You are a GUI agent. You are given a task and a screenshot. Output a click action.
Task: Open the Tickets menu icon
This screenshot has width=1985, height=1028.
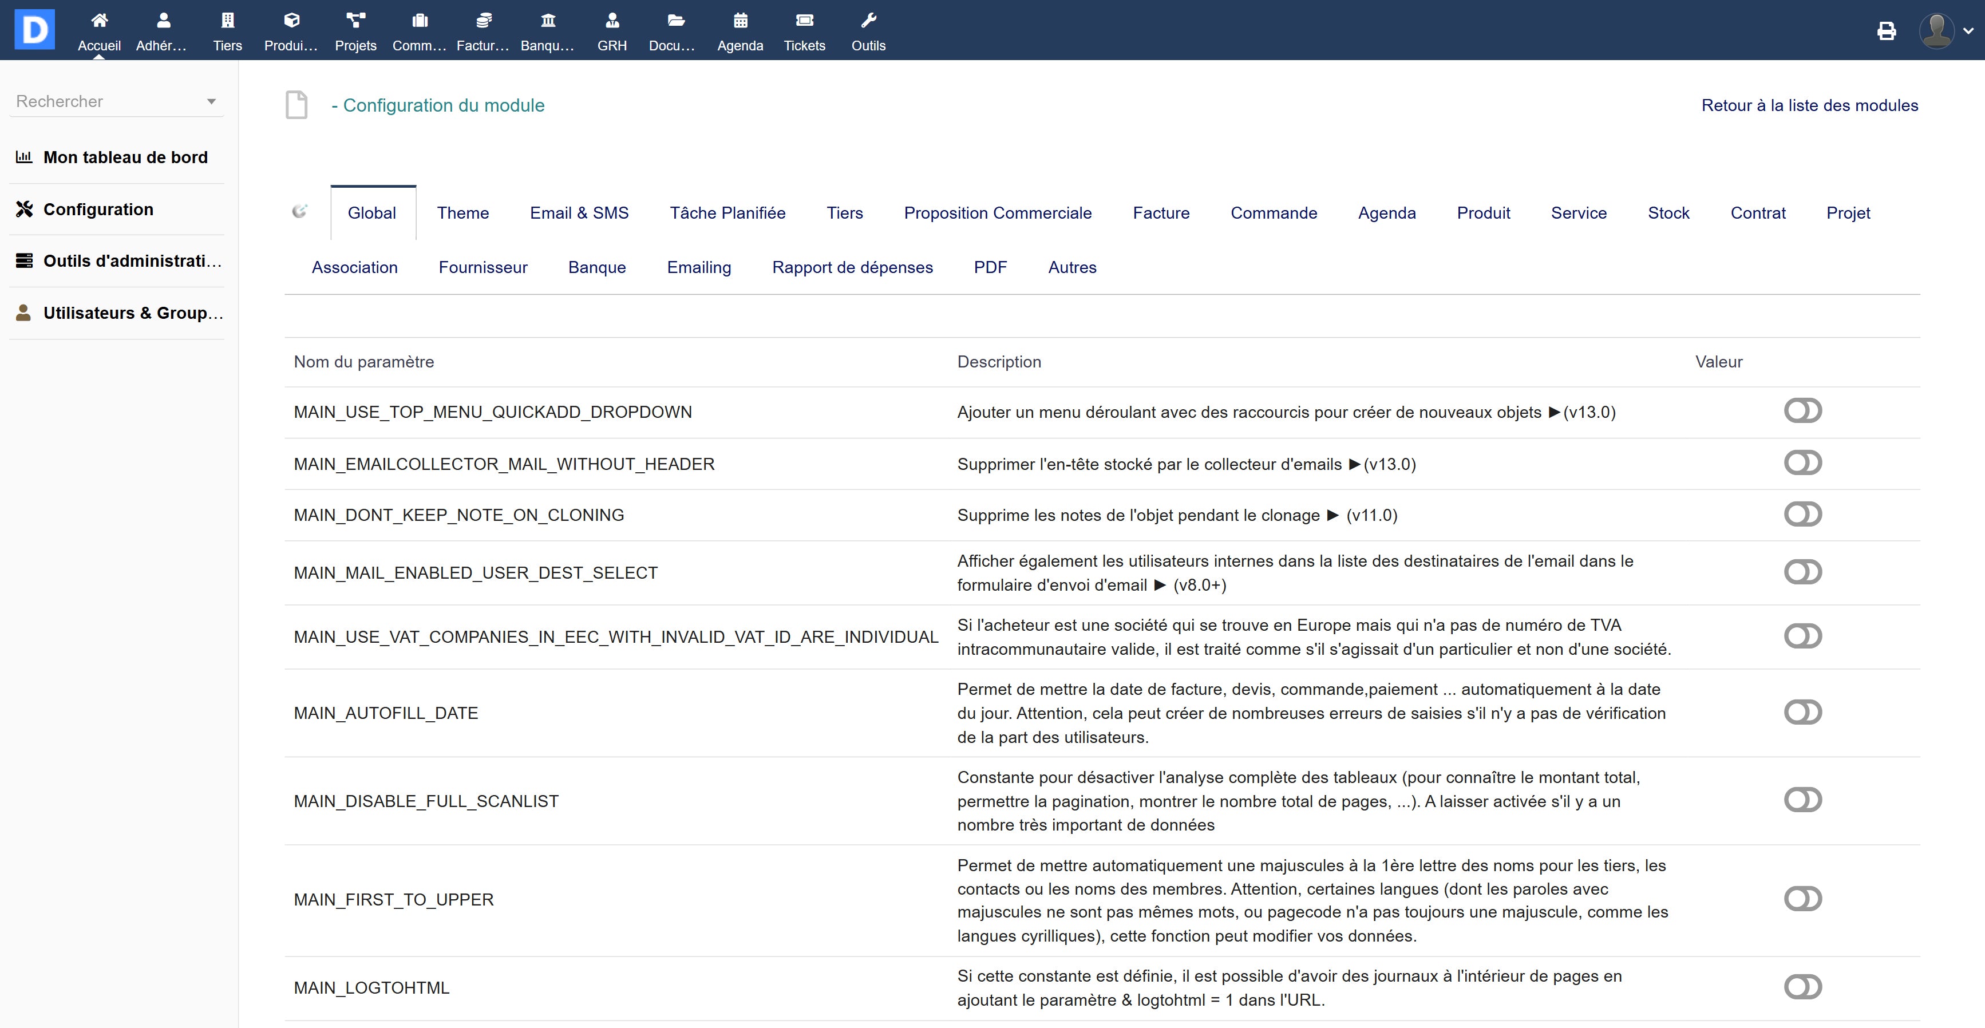(804, 21)
